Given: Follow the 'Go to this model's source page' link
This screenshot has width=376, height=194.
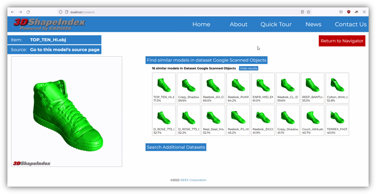Looking at the screenshot, I should click(65, 50).
